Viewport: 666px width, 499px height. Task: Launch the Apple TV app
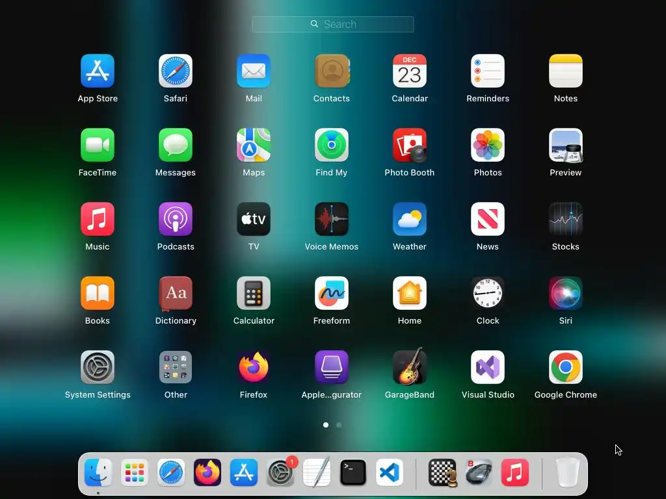click(x=254, y=219)
